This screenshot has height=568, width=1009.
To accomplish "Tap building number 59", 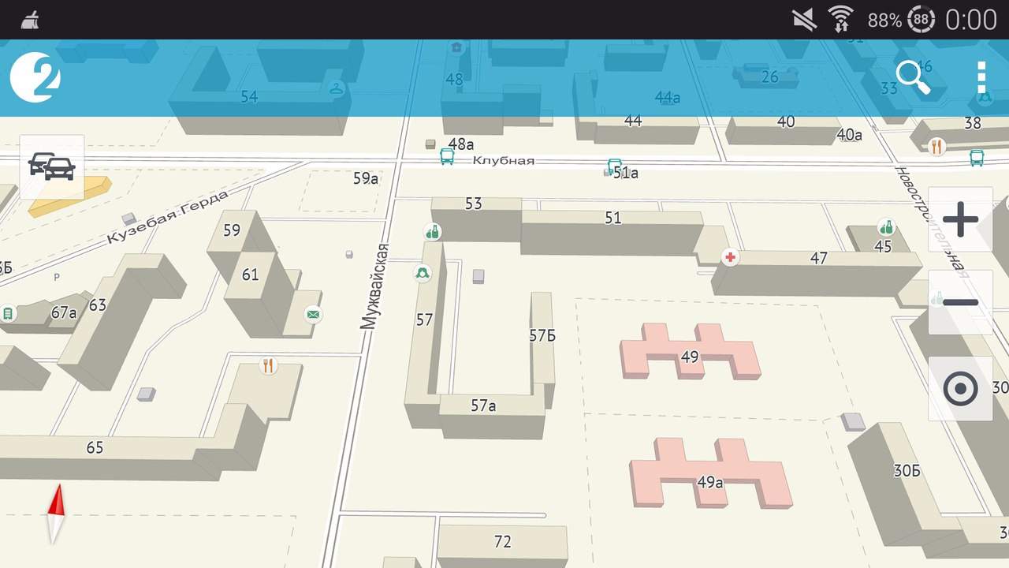I will click(232, 230).
